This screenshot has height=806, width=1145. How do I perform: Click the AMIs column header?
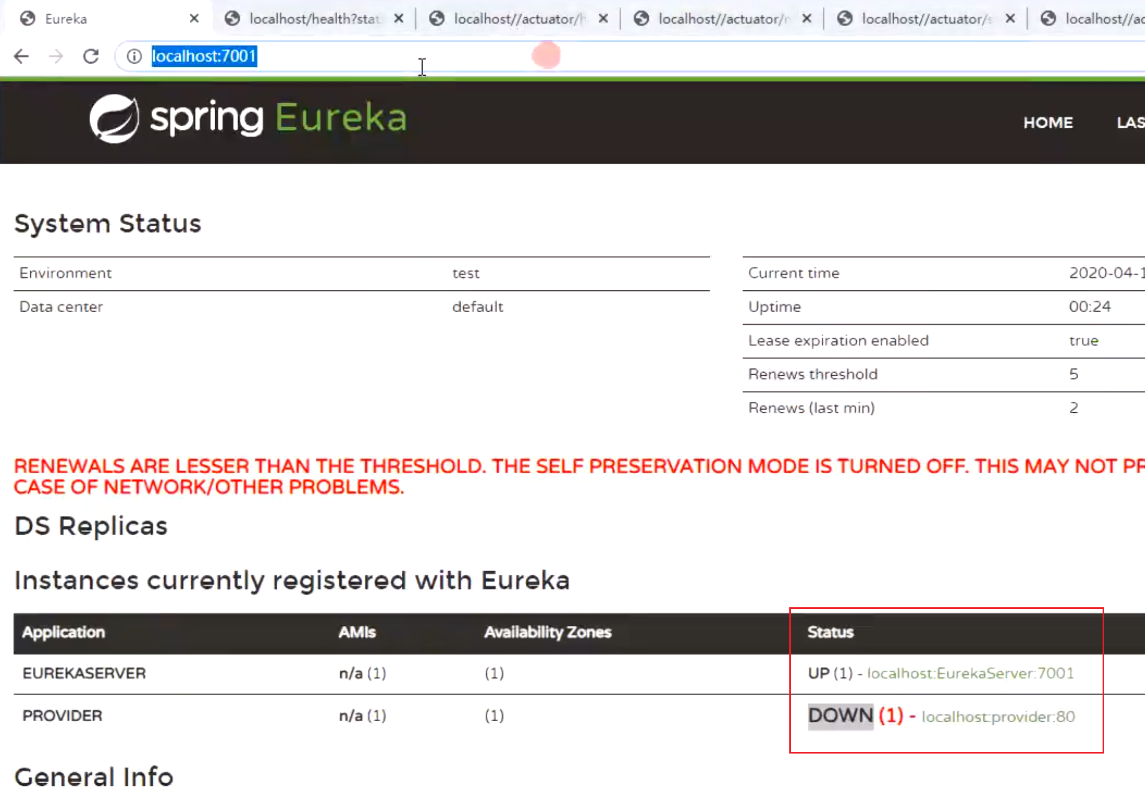point(357,632)
